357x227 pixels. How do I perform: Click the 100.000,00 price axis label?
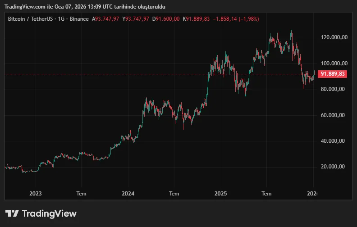(x=333, y=64)
